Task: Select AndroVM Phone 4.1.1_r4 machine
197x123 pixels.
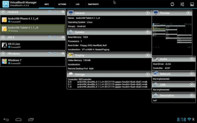Action: coord(33,20)
